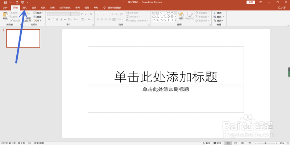Viewport: 290px width, 145px height.
Task: Click the clear all formatting icon
Action: [91, 14]
